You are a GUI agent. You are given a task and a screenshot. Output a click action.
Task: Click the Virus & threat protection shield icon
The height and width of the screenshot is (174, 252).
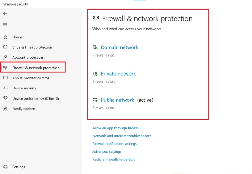[5, 47]
